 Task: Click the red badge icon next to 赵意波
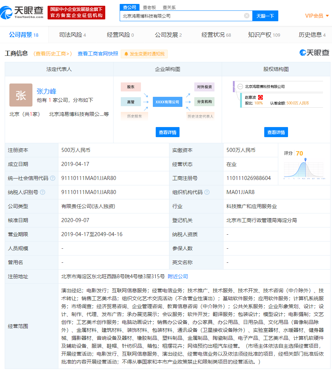pos(260,97)
